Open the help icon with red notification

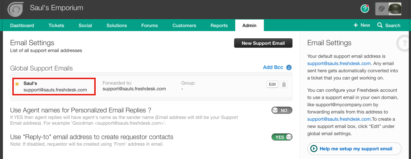click(365, 9)
